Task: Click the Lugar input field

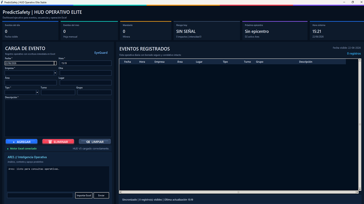Action: pos(86,83)
